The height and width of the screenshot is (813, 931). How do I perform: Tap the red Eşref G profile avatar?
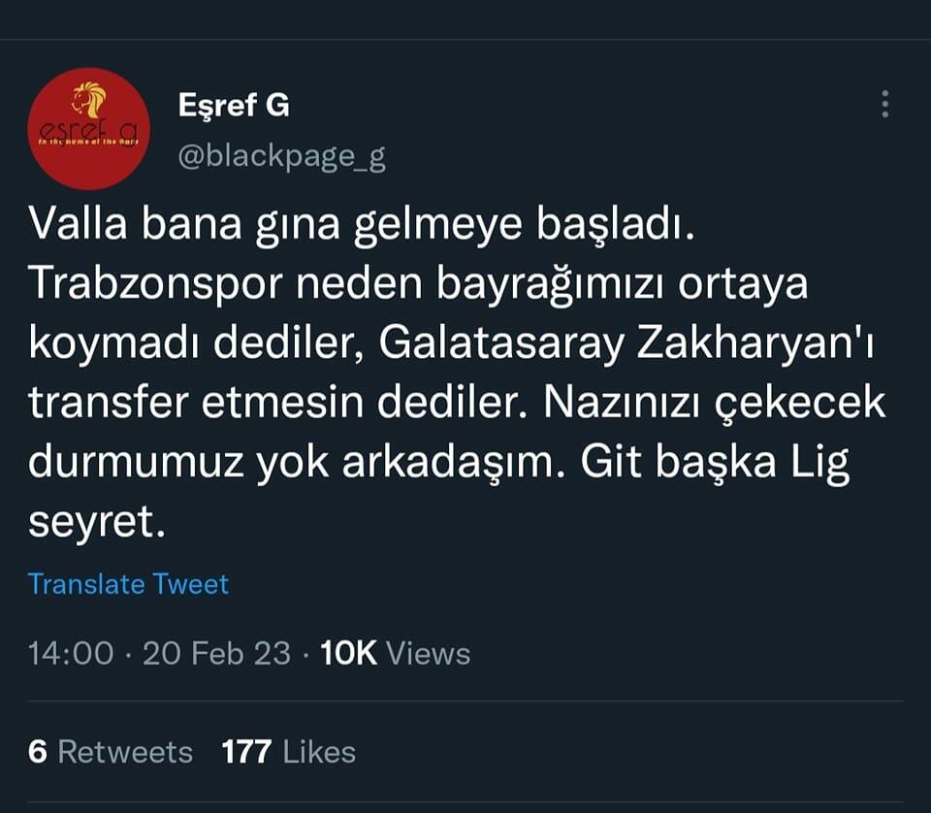89,128
